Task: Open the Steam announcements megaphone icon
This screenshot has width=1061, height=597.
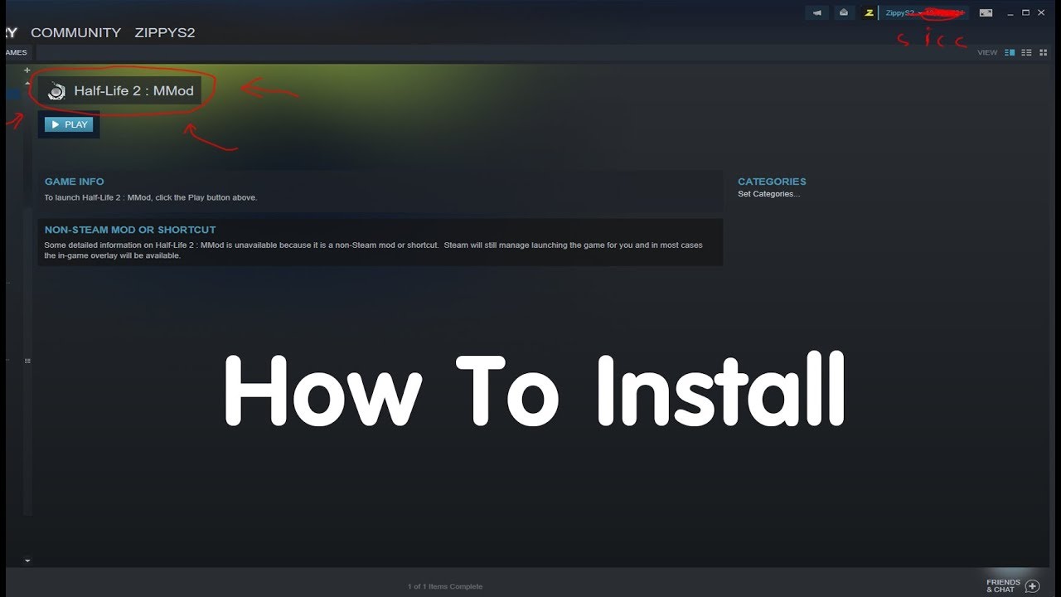Action: tap(817, 12)
